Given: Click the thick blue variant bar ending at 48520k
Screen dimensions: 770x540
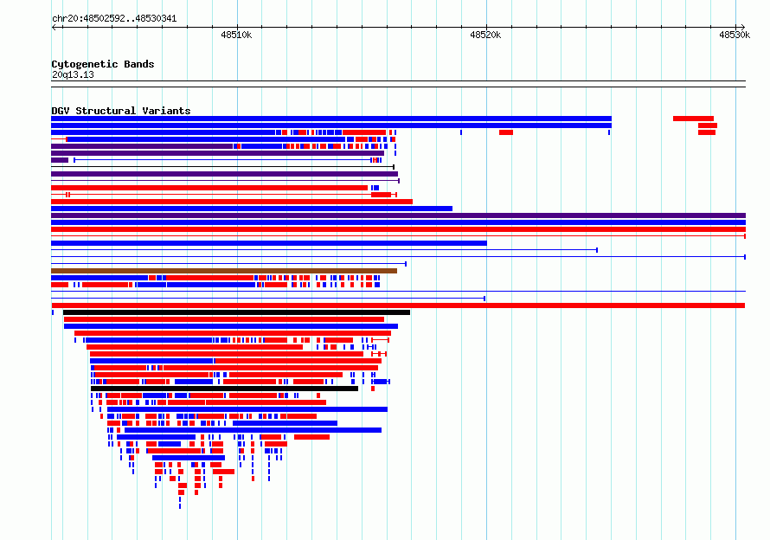Looking at the screenshot, I should pyautogui.click(x=269, y=243).
